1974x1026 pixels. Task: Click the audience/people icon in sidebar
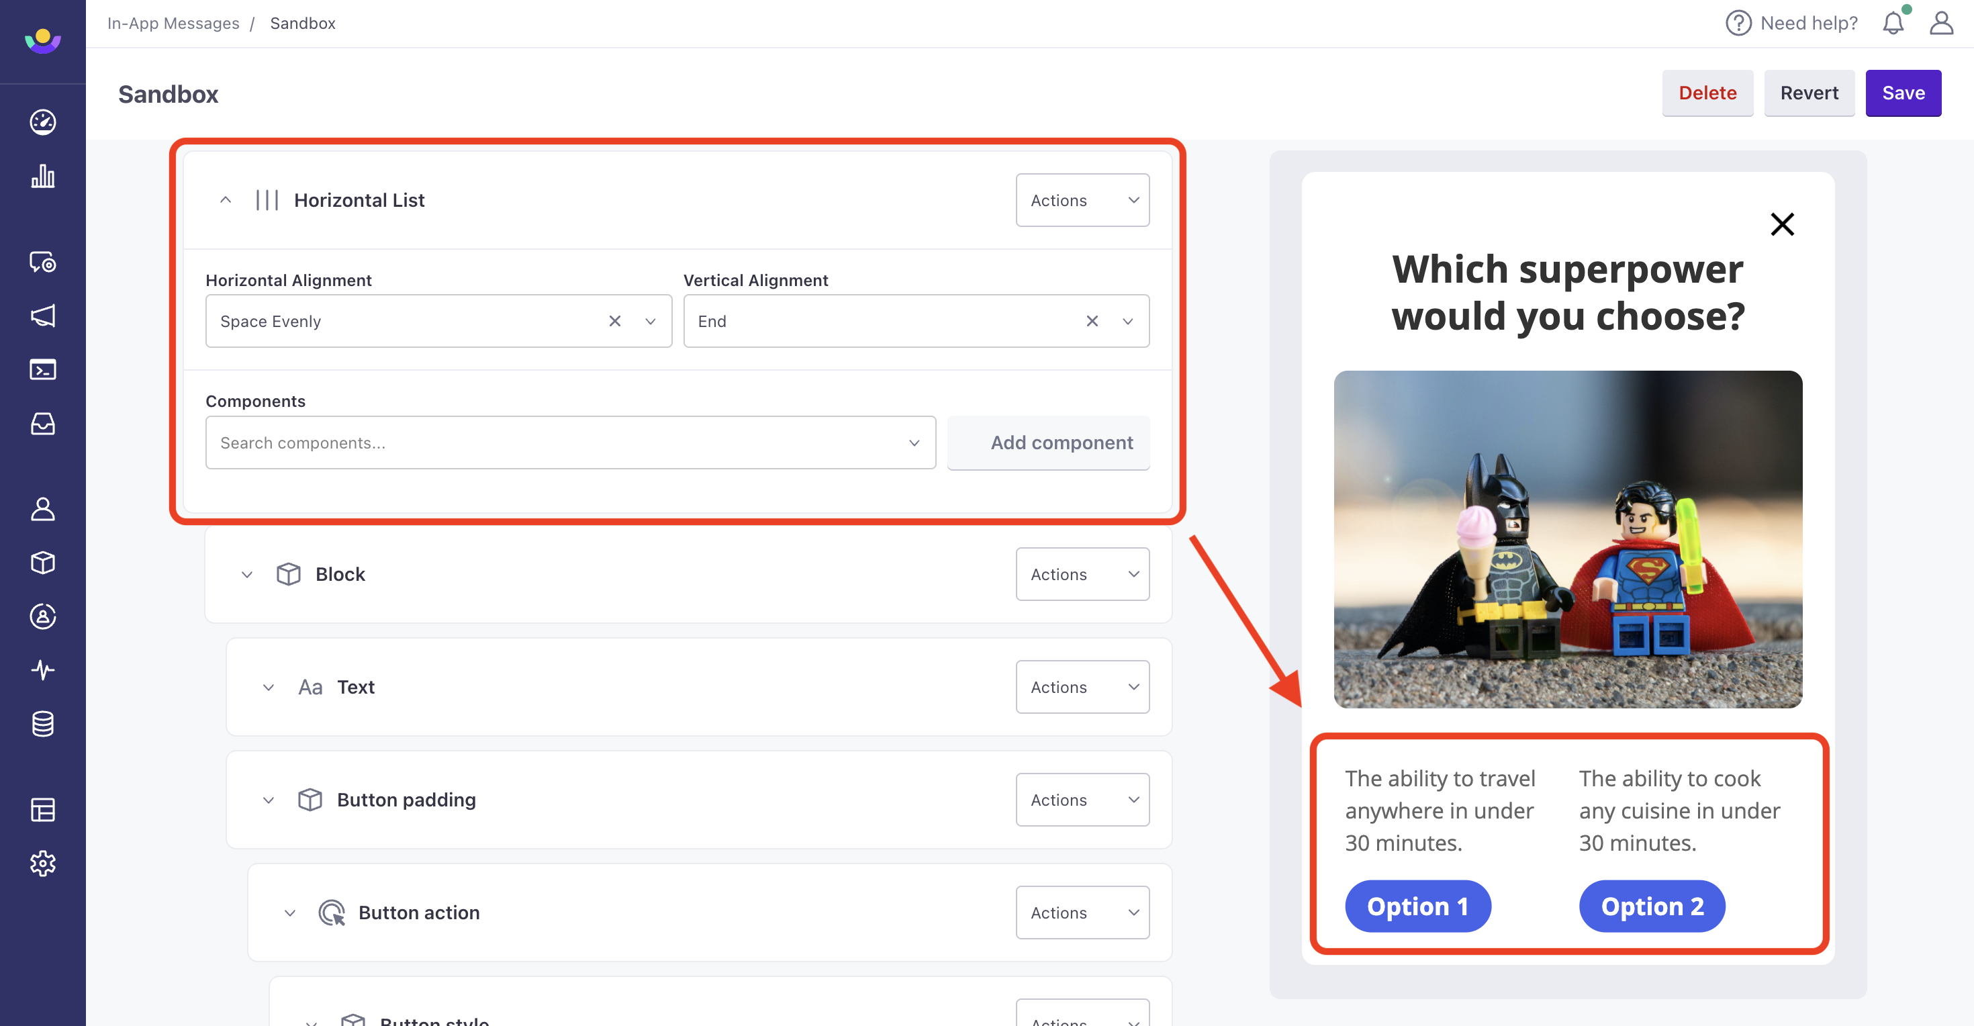click(42, 509)
